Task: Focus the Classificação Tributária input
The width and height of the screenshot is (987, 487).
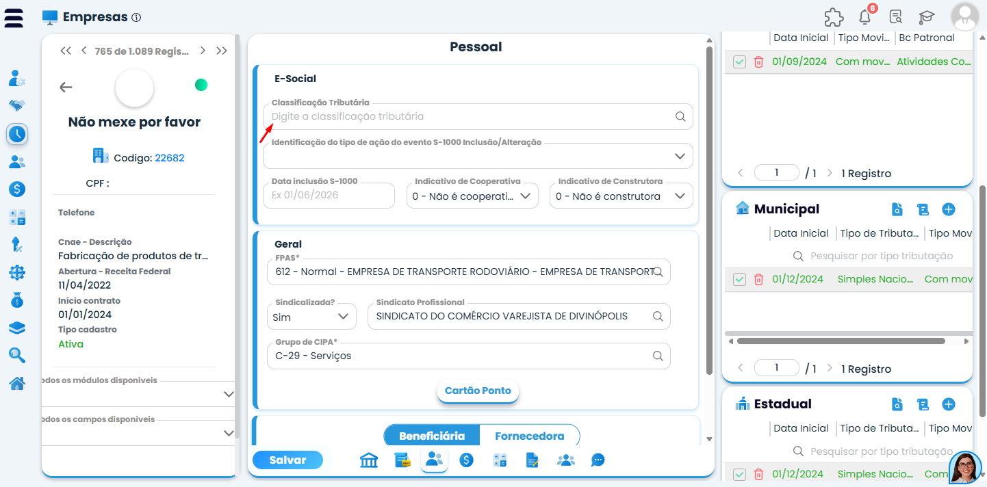Action: click(478, 116)
